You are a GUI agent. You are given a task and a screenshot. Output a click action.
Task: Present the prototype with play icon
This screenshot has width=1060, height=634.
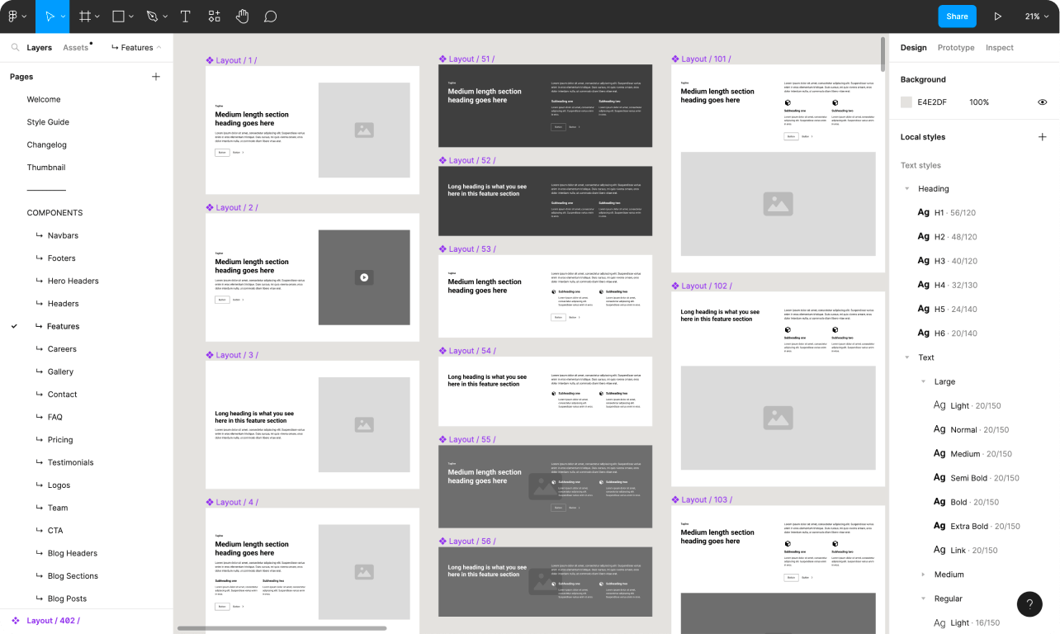click(998, 17)
